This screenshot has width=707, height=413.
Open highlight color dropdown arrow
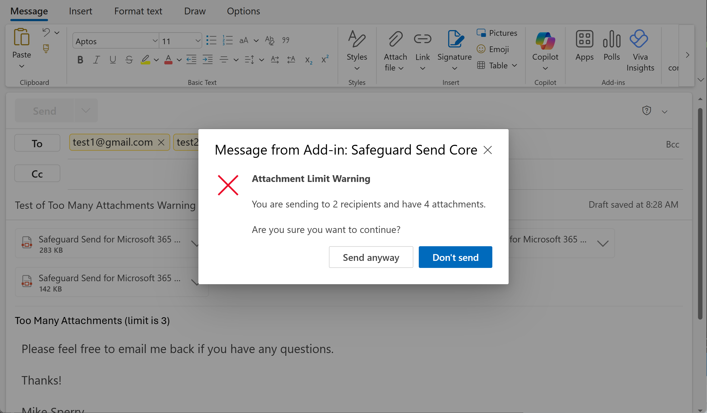[156, 60]
